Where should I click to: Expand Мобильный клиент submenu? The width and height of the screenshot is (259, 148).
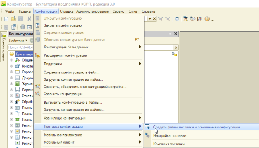[x=89, y=142]
